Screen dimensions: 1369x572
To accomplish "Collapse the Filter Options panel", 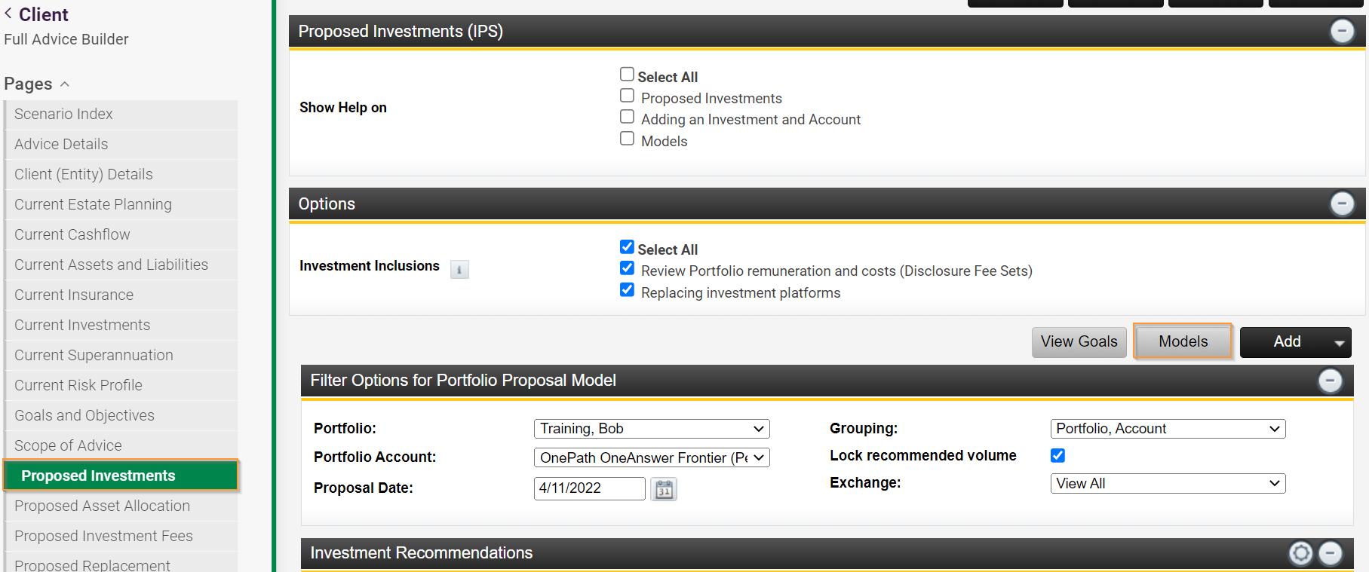I will [1330, 381].
